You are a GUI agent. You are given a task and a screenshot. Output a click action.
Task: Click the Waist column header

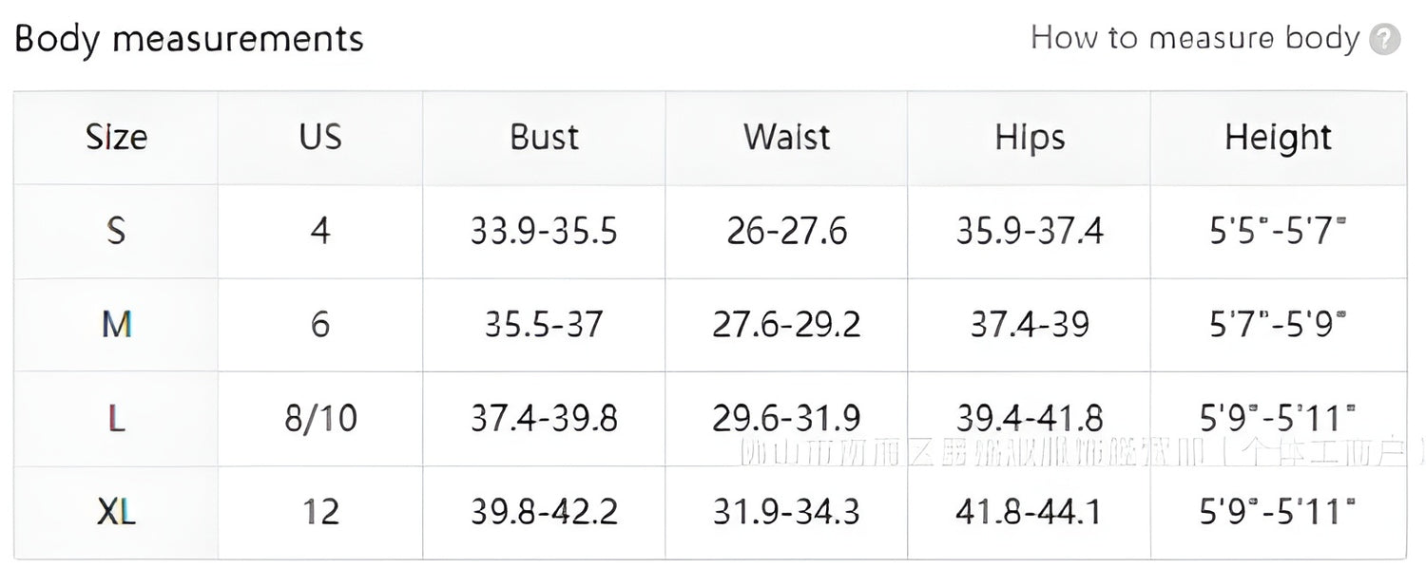click(786, 138)
